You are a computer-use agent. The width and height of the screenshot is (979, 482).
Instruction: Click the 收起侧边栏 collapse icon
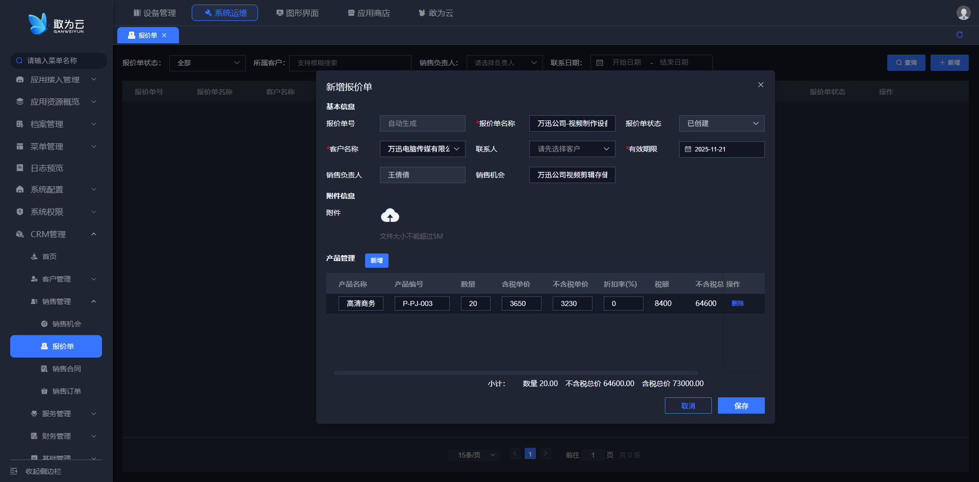point(14,471)
